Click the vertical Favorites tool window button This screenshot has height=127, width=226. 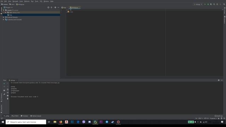pos(1,109)
